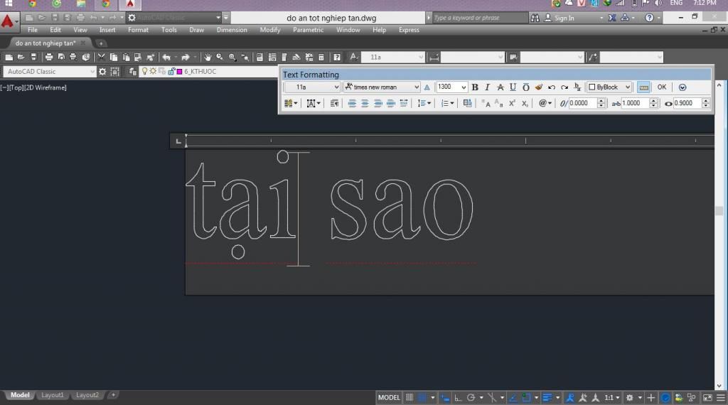
Task: Click the search keyword input field
Action: coord(480,18)
